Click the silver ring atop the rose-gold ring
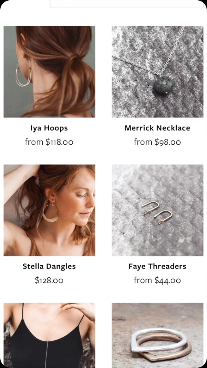This screenshot has width=207, height=368. [x=159, y=340]
